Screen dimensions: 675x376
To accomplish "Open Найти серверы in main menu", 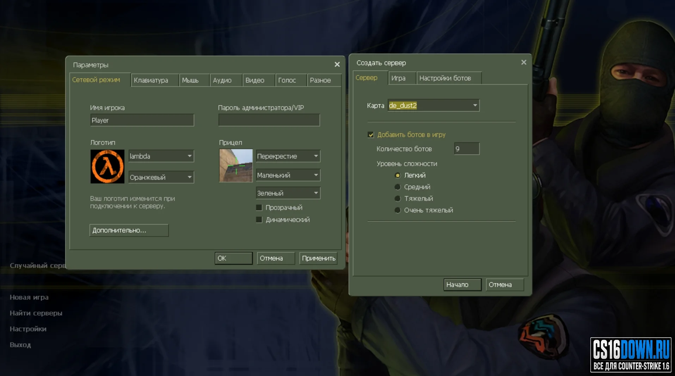I will coord(36,313).
